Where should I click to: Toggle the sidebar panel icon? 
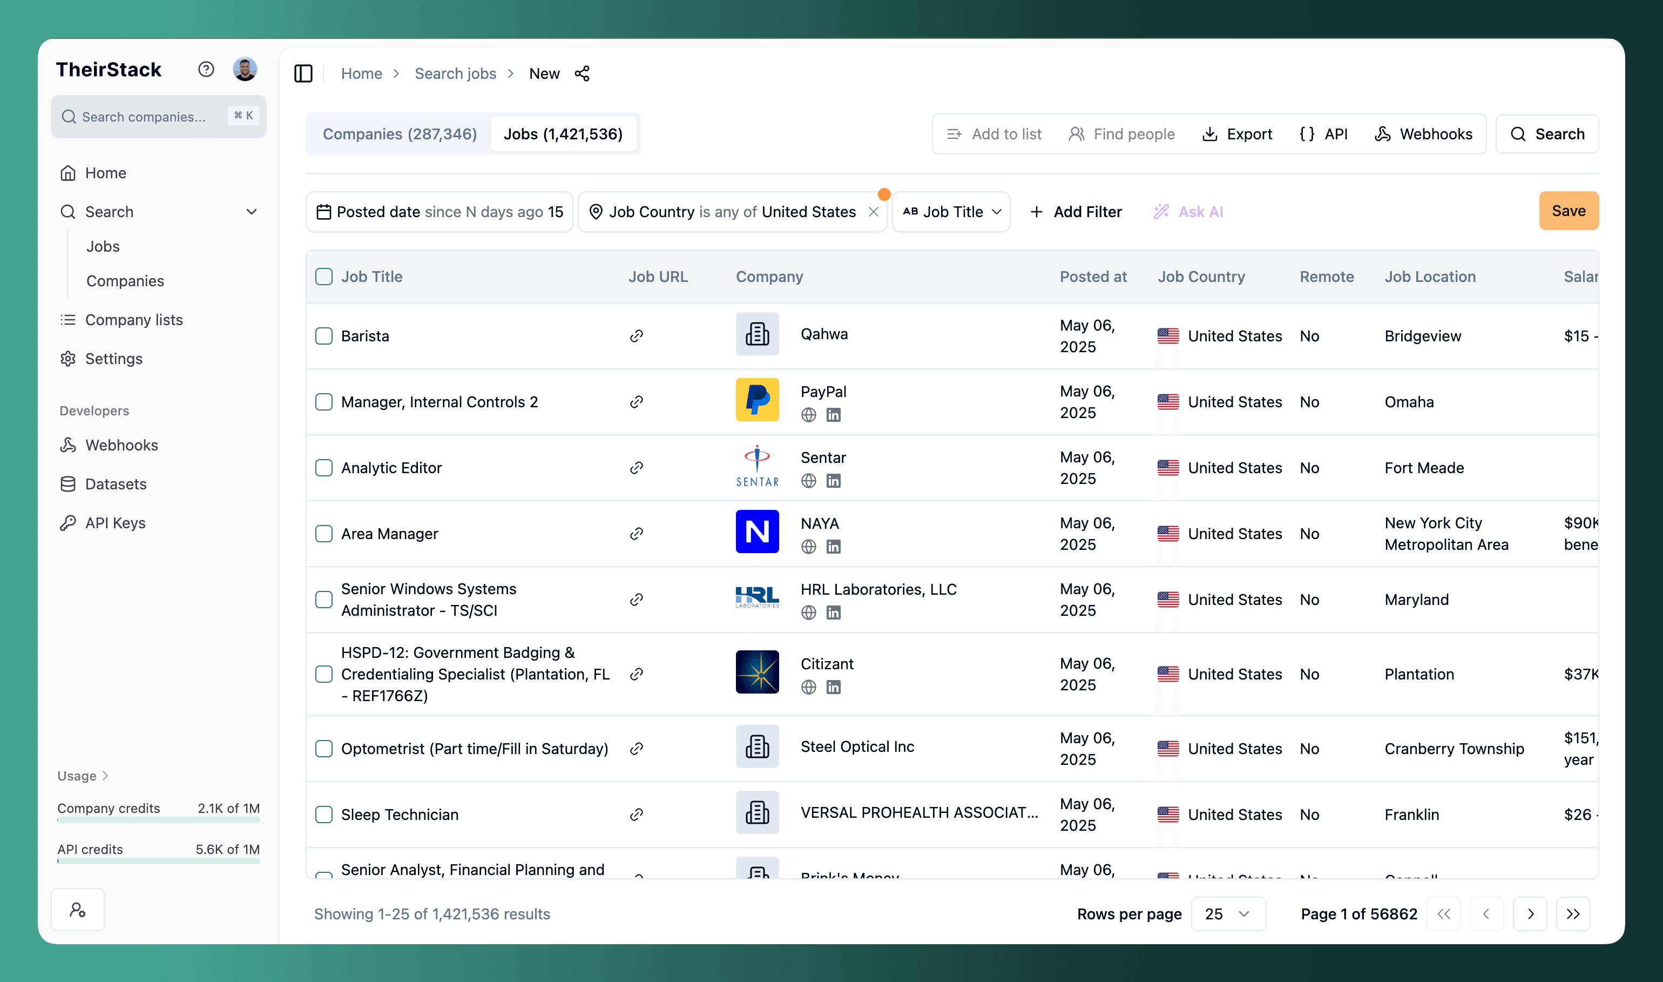(303, 73)
